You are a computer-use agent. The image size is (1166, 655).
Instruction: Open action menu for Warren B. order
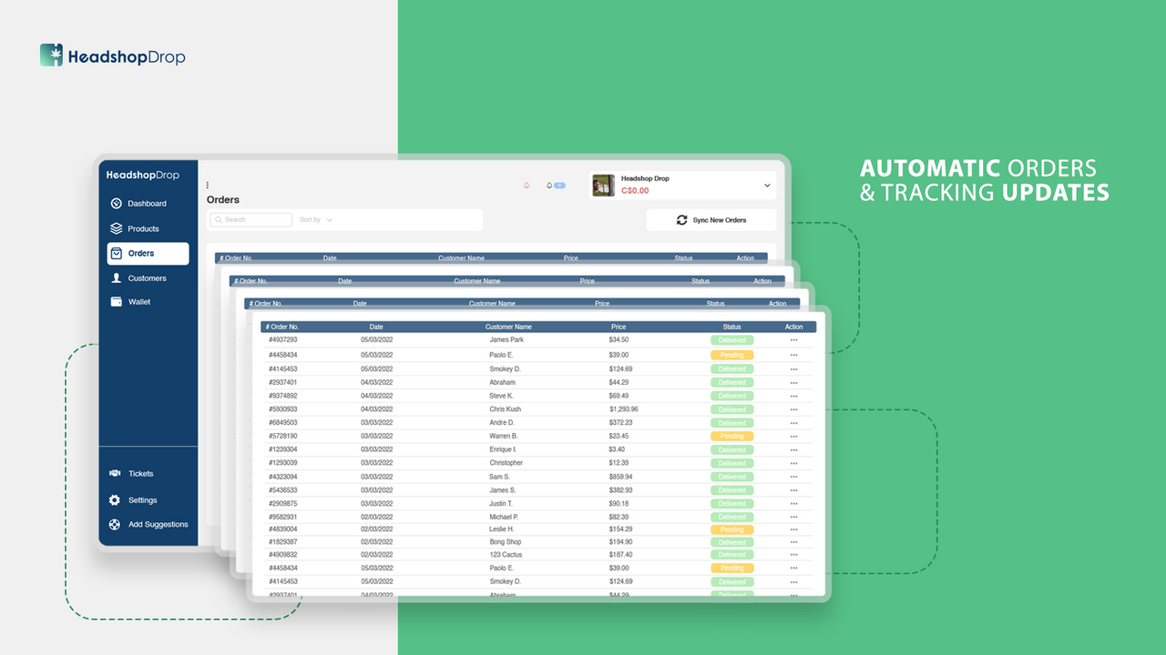click(x=793, y=437)
